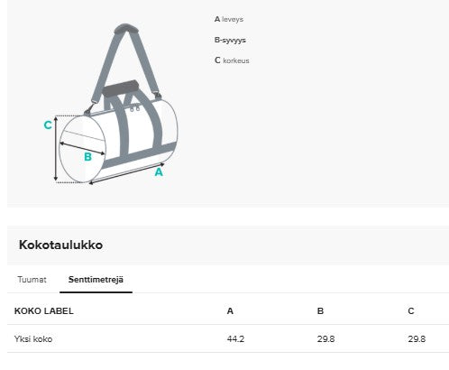Click the B column header in table
449x370 pixels.
coord(320,311)
